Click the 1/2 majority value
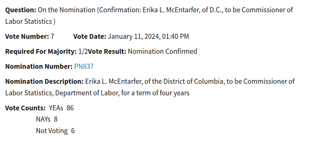This screenshot has width=314, height=142. (x=83, y=51)
